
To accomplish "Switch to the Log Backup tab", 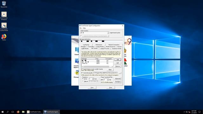I will [86, 45].
